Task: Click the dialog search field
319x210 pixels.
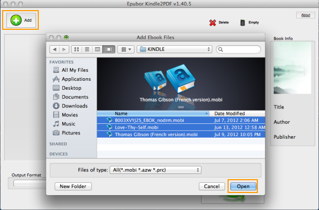Action: pyautogui.click(x=238, y=49)
